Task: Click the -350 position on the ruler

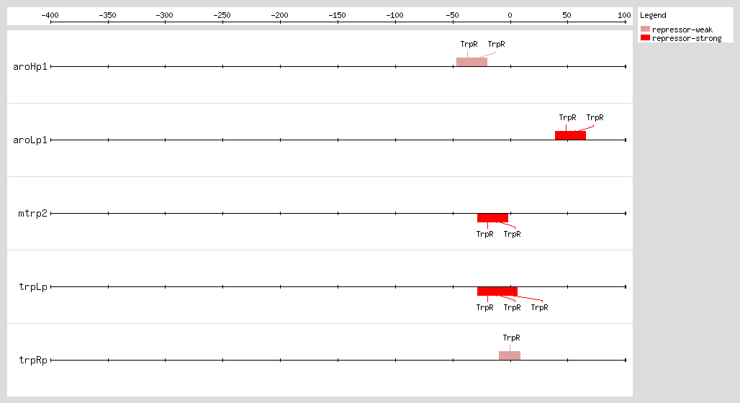Action: point(107,16)
